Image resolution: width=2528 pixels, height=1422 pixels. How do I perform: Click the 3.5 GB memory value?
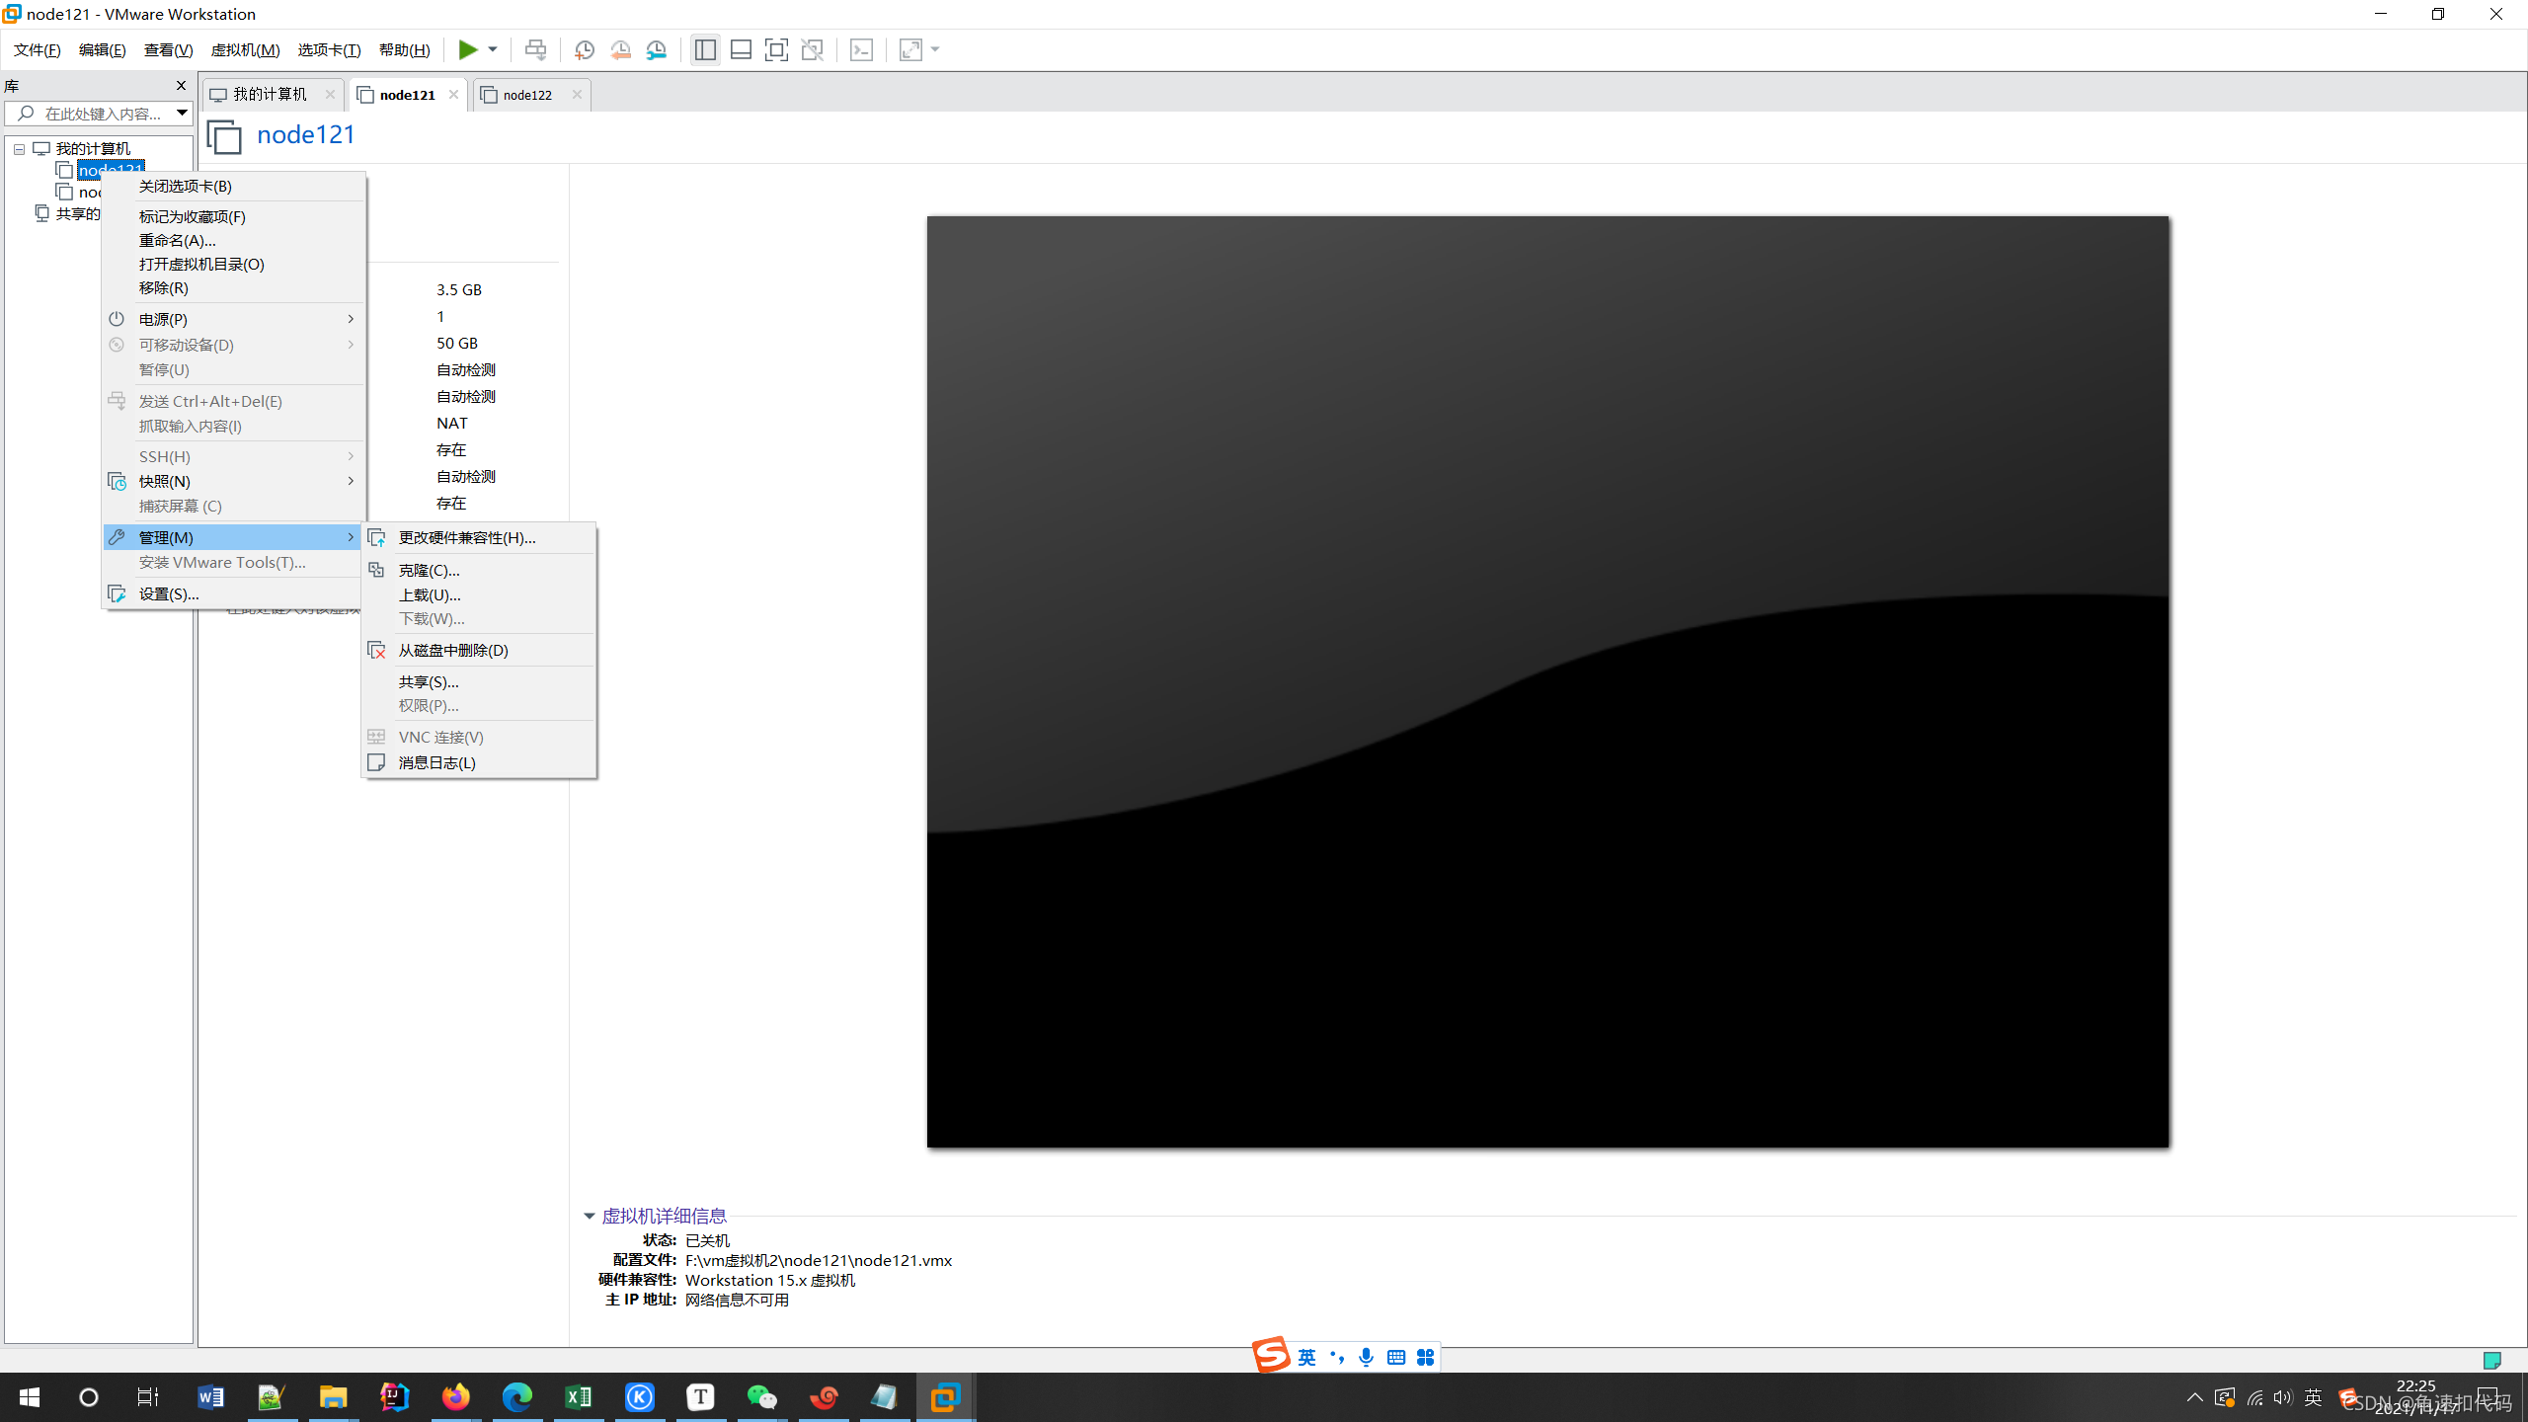[459, 289]
